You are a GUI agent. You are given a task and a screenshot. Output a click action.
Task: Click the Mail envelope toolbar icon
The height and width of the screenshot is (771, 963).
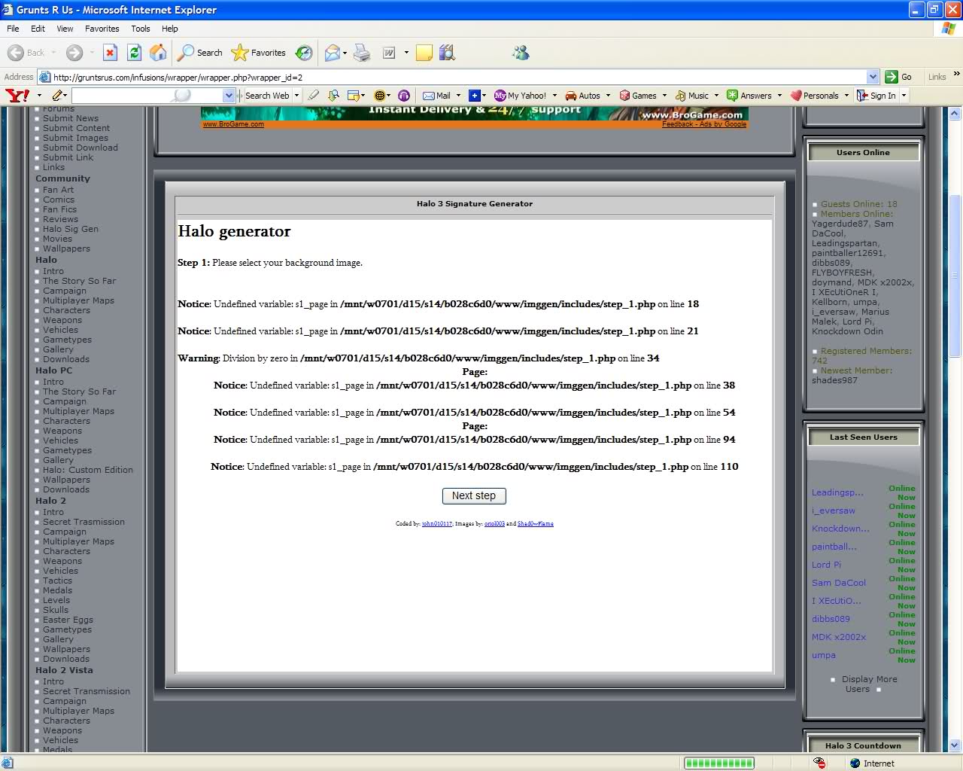(x=332, y=53)
